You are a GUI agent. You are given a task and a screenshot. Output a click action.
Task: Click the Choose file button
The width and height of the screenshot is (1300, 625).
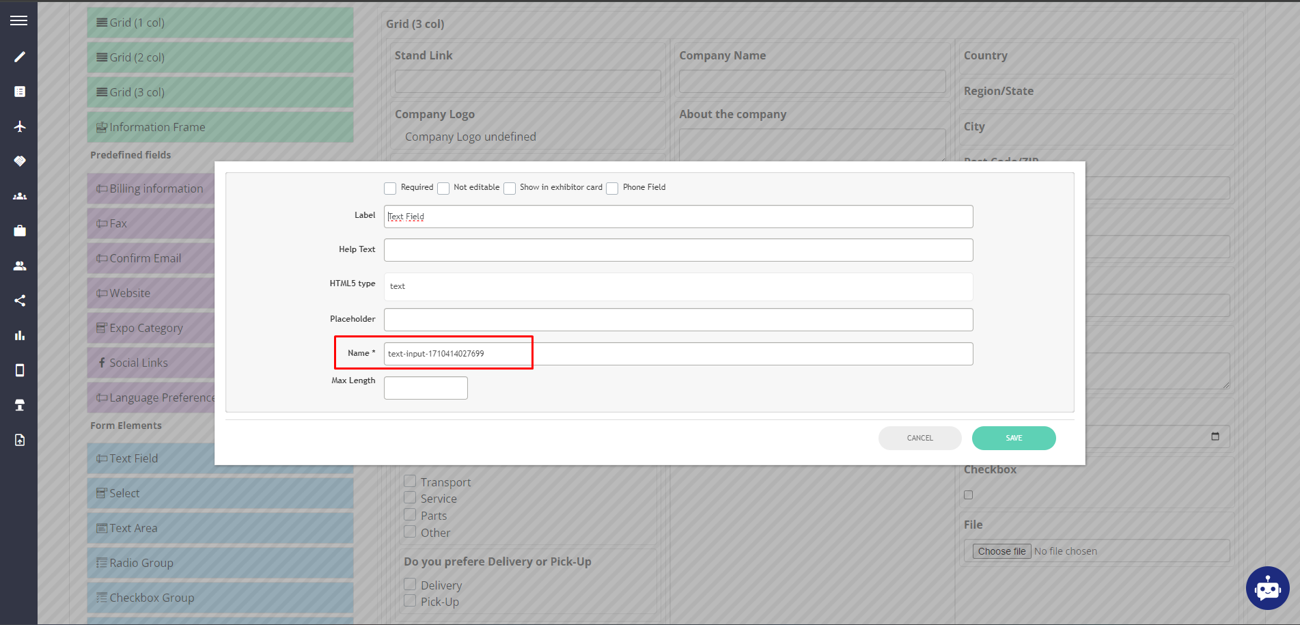(x=1001, y=551)
